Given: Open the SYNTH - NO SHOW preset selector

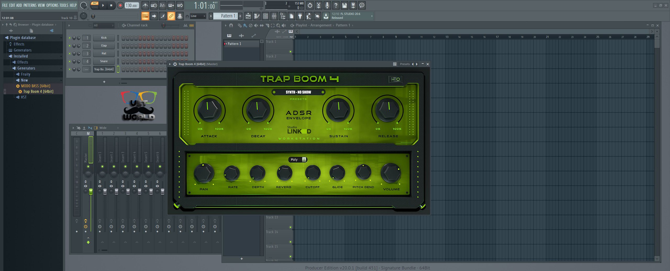Looking at the screenshot, I should (298, 92).
